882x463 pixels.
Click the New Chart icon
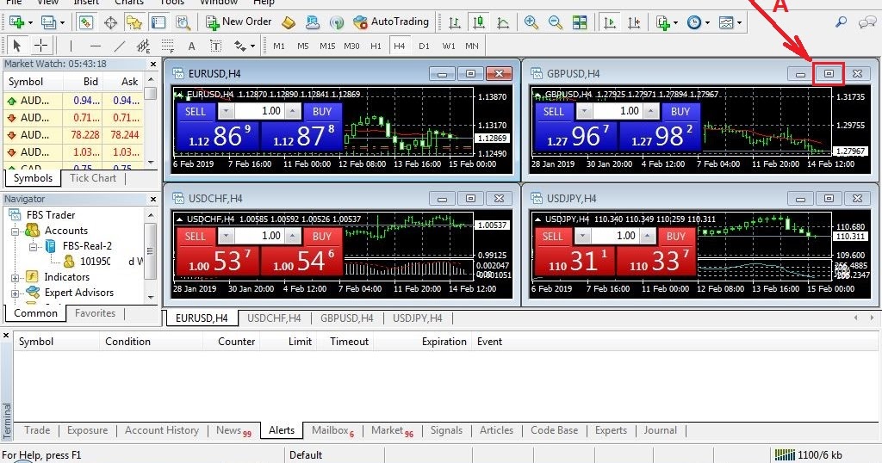coord(16,22)
